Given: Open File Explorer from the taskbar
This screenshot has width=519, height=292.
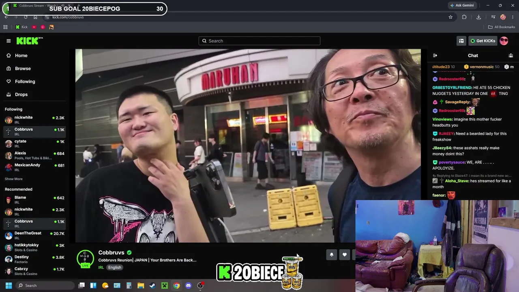Looking at the screenshot, I should pyautogui.click(x=141, y=286).
